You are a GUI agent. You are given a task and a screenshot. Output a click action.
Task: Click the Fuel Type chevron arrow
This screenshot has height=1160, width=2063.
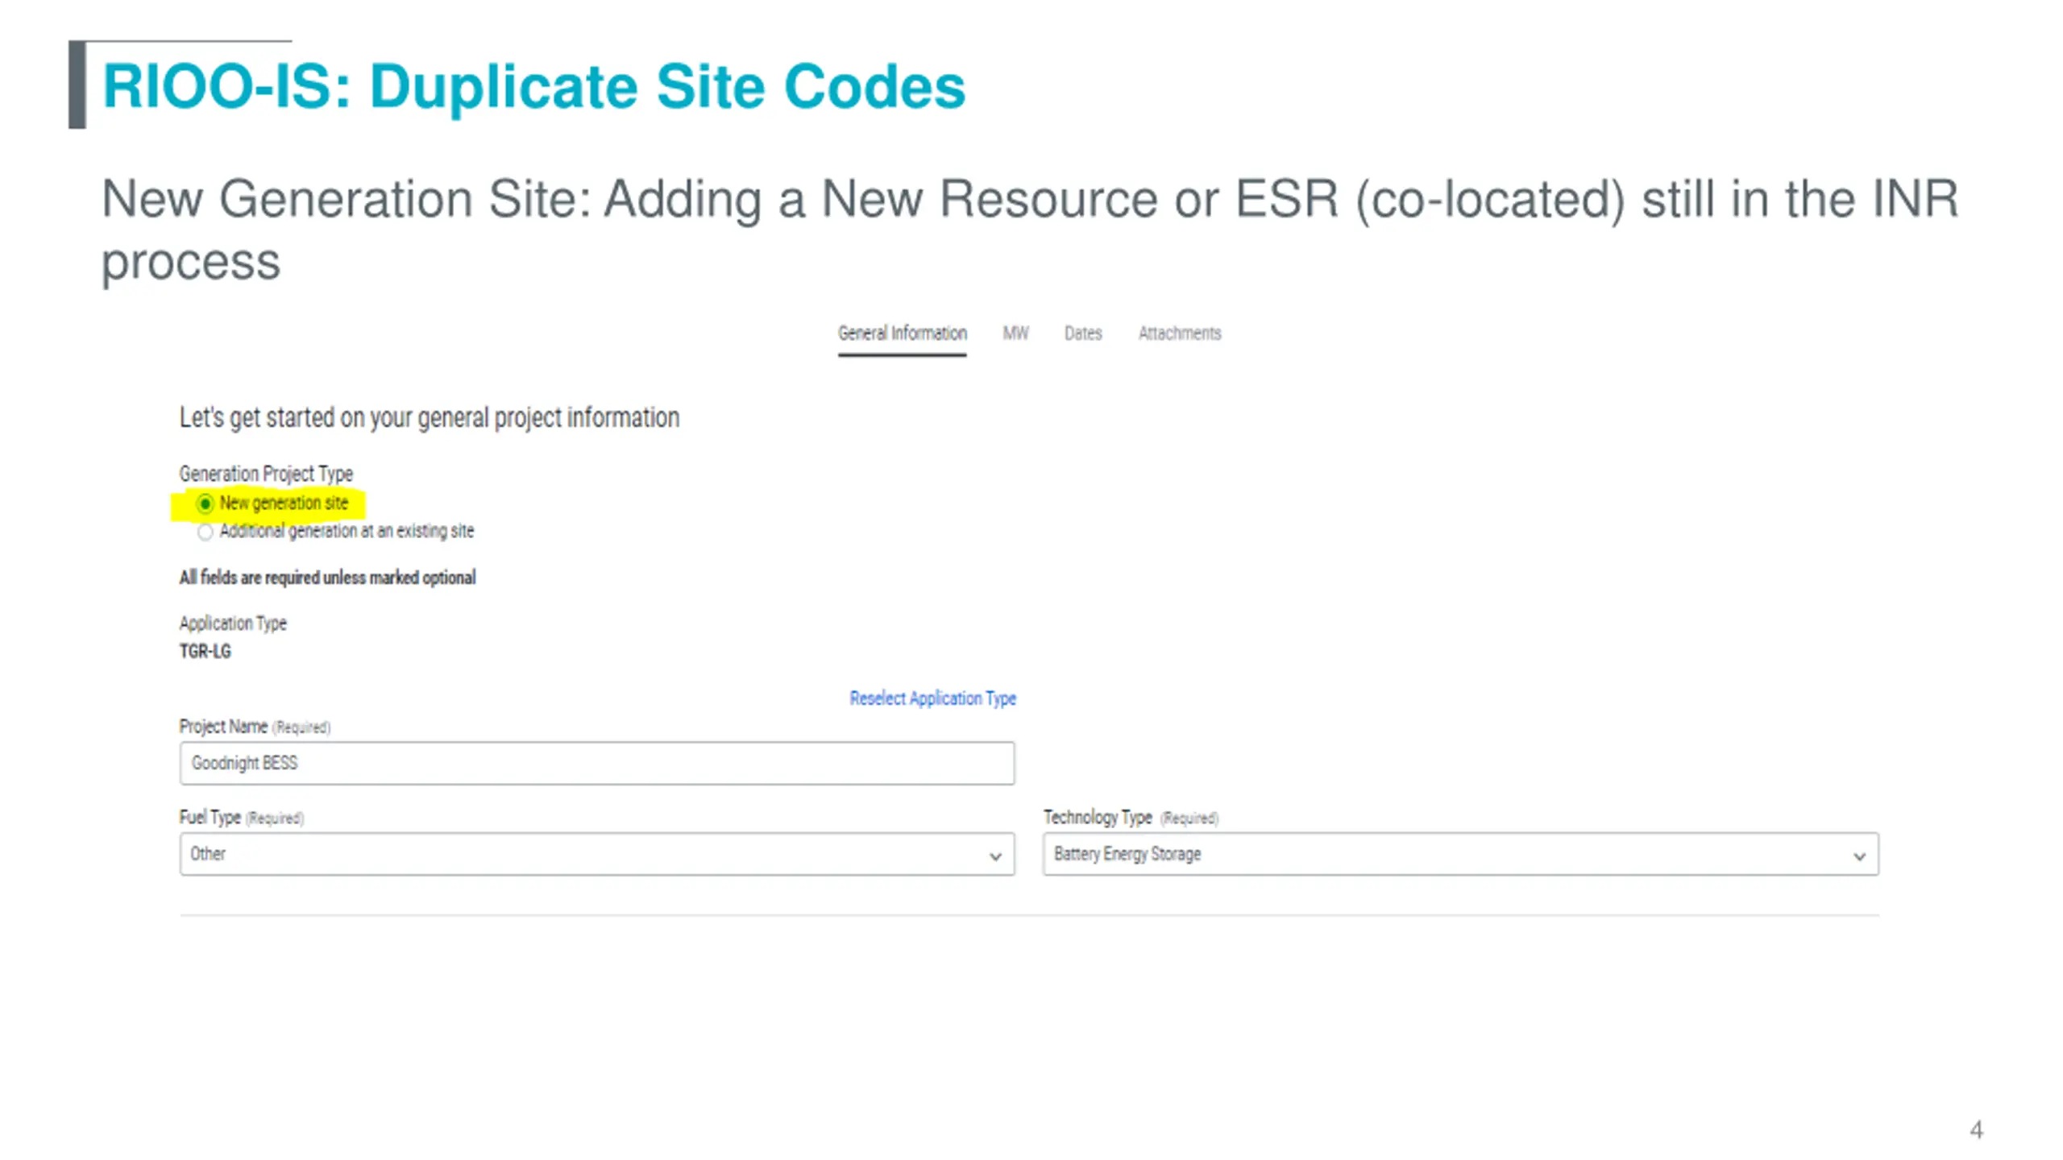pyautogui.click(x=995, y=856)
